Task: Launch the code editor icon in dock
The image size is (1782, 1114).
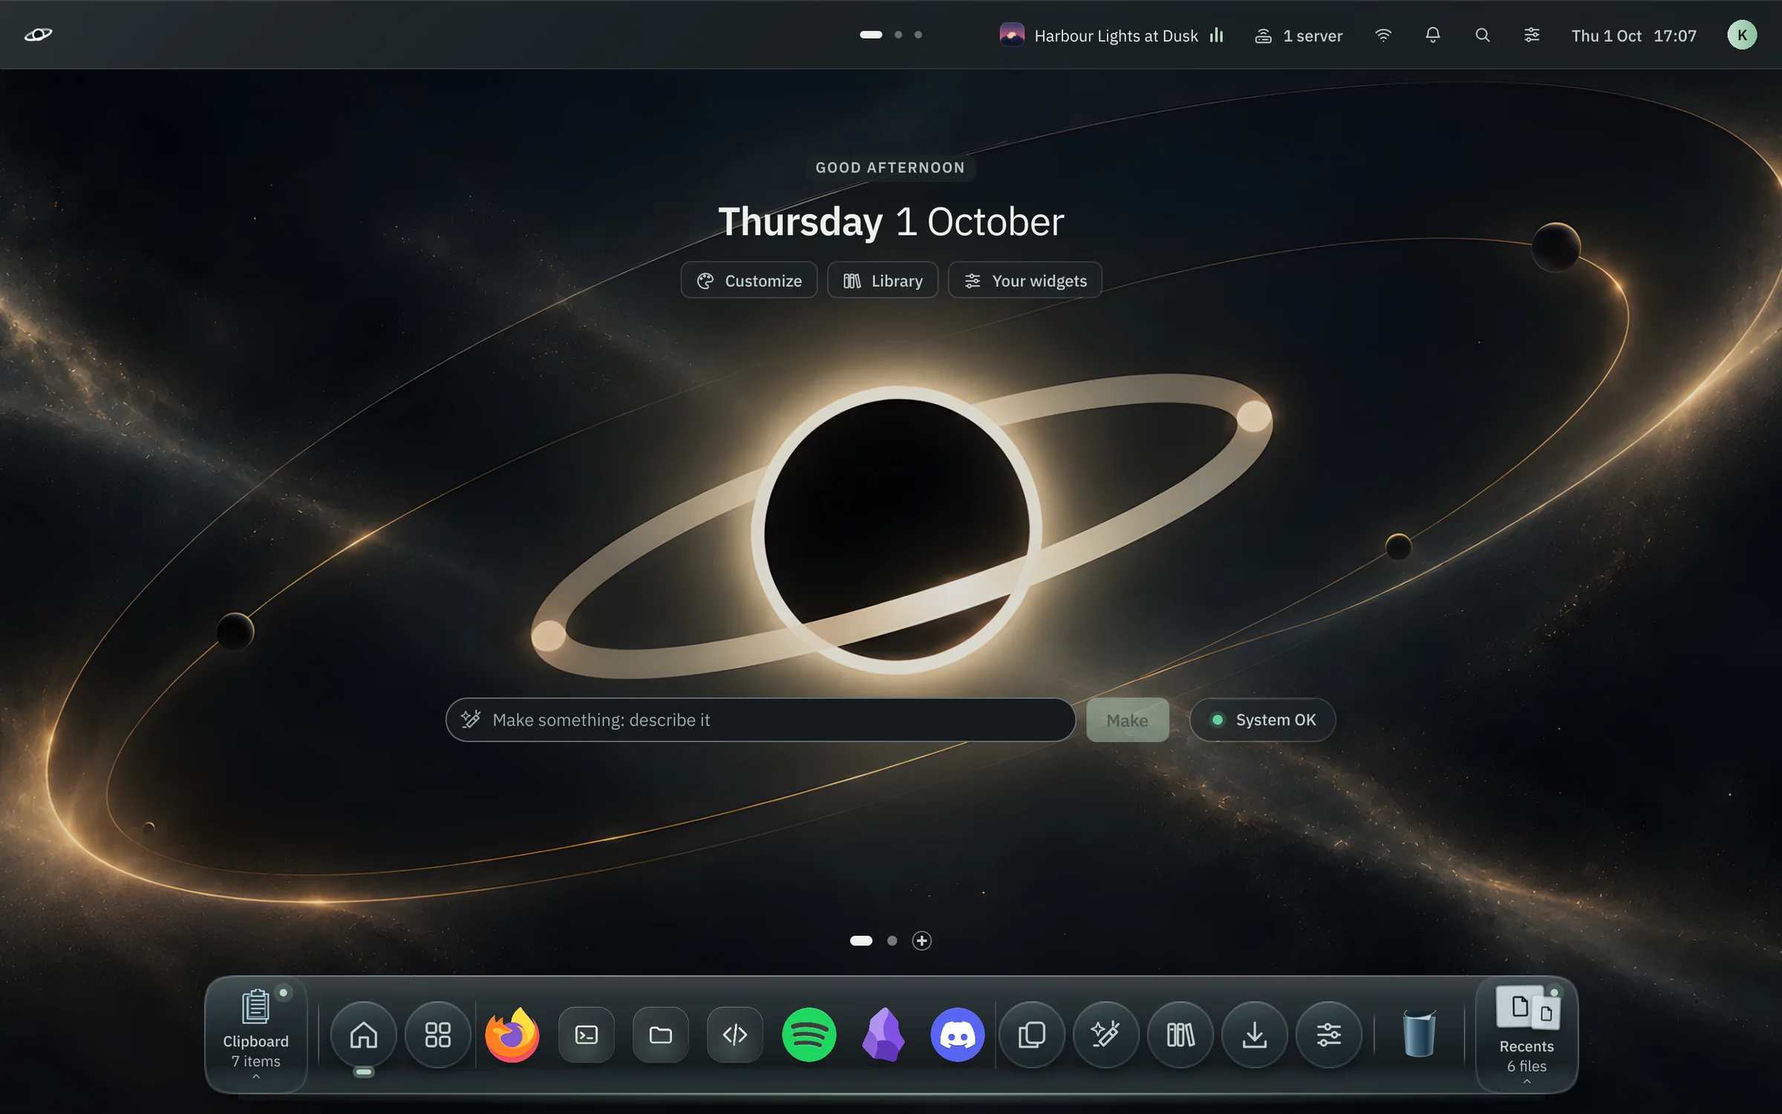Action: pyautogui.click(x=734, y=1034)
